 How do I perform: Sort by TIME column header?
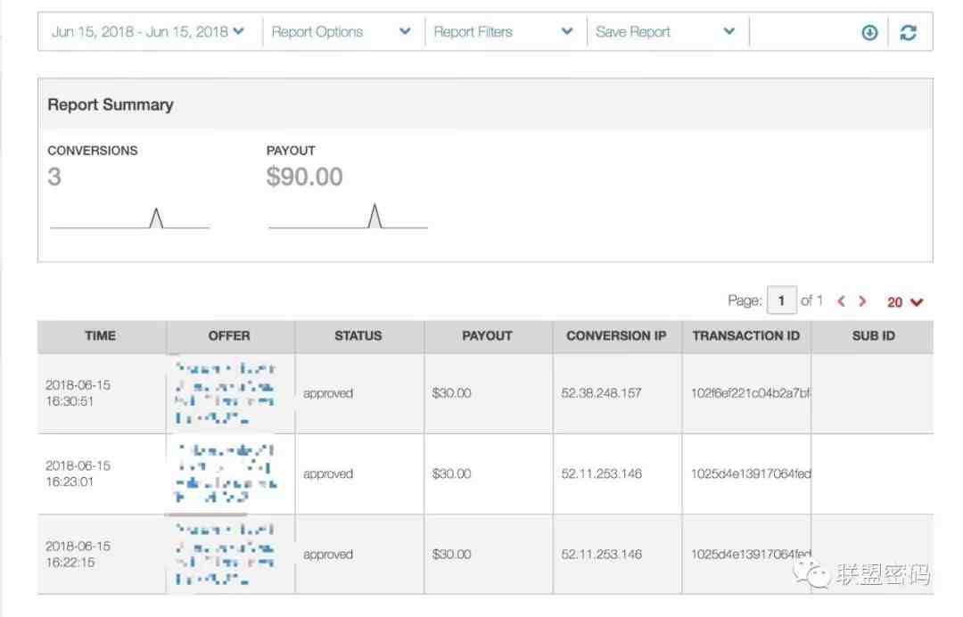pyautogui.click(x=100, y=336)
